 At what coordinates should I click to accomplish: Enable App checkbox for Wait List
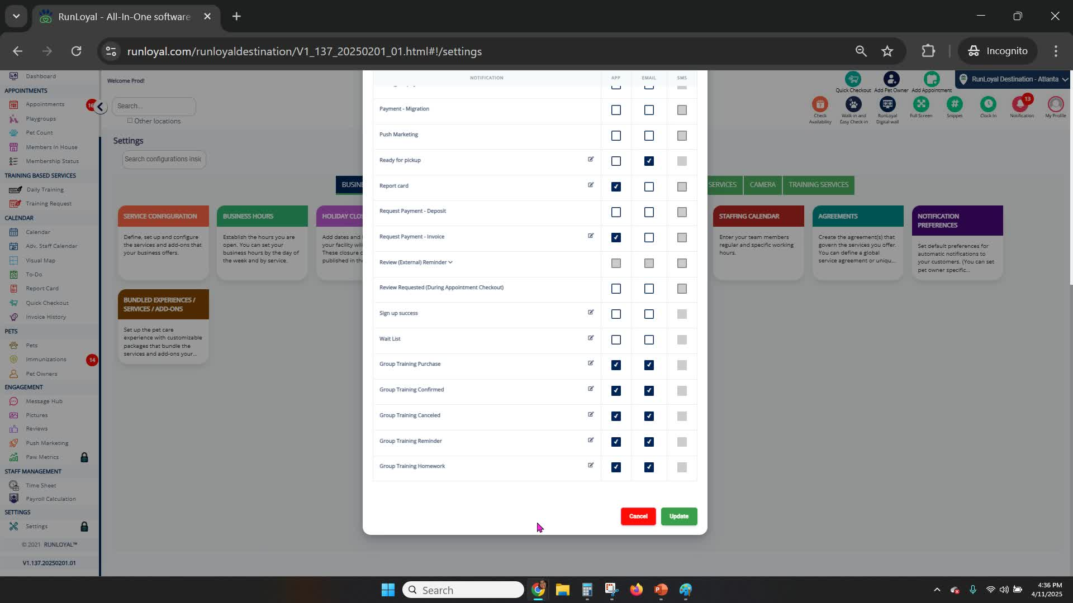click(x=616, y=340)
